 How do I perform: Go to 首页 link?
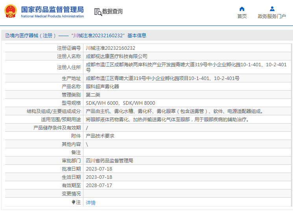tap(242, 16)
